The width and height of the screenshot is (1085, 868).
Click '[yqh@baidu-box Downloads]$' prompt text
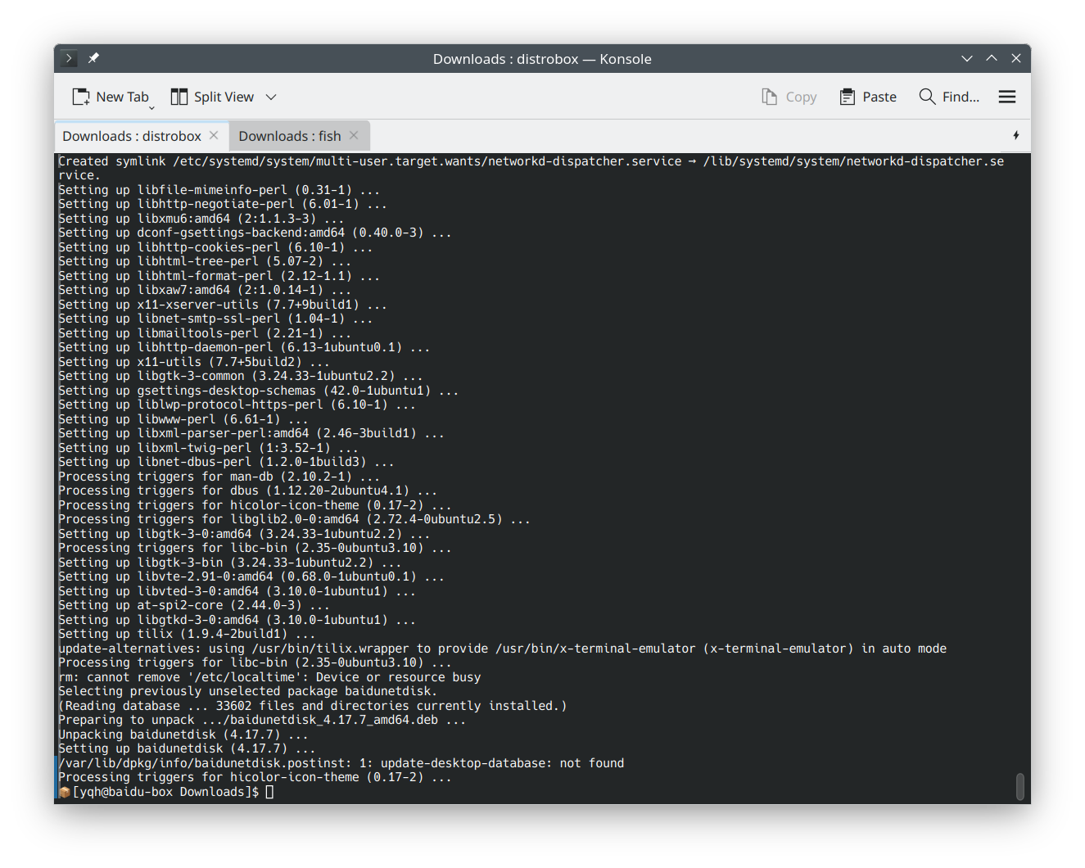[165, 792]
